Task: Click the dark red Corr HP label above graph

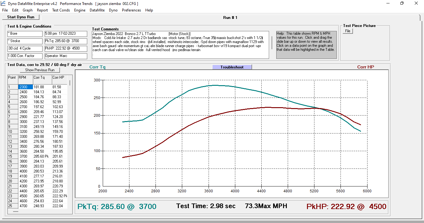Action: coord(366,67)
